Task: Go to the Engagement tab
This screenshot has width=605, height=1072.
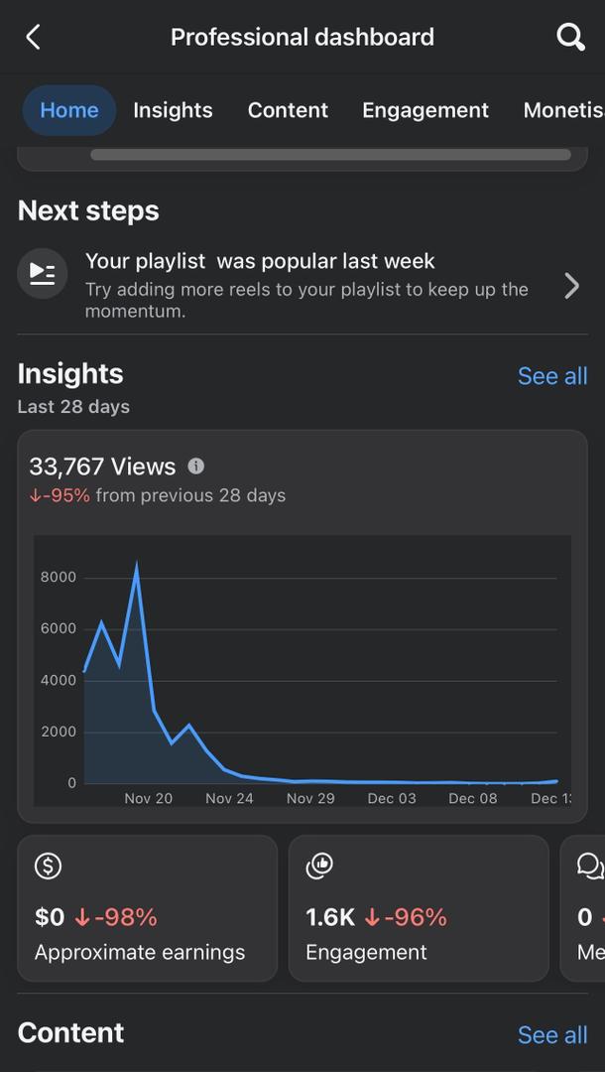Action: click(x=425, y=110)
